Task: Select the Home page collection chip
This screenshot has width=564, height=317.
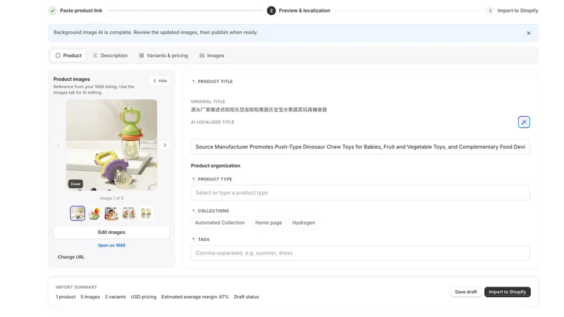Action: point(269,223)
